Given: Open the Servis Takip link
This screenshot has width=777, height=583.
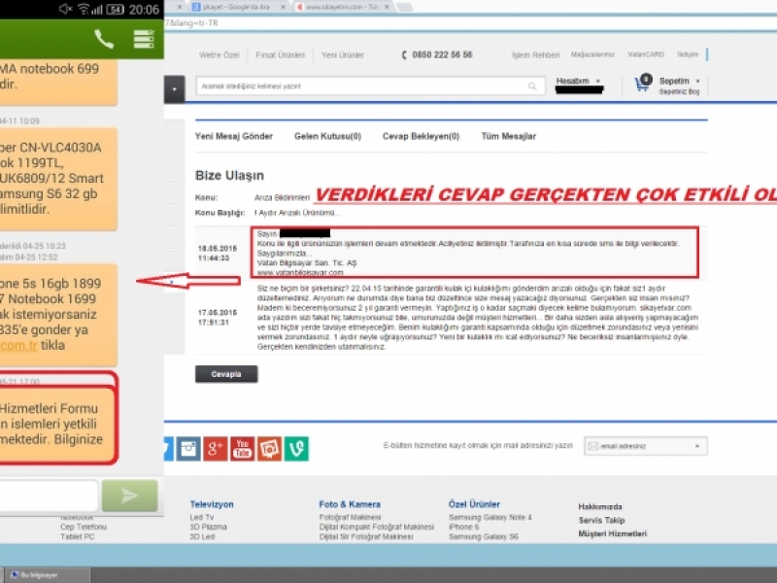Looking at the screenshot, I should [x=603, y=521].
